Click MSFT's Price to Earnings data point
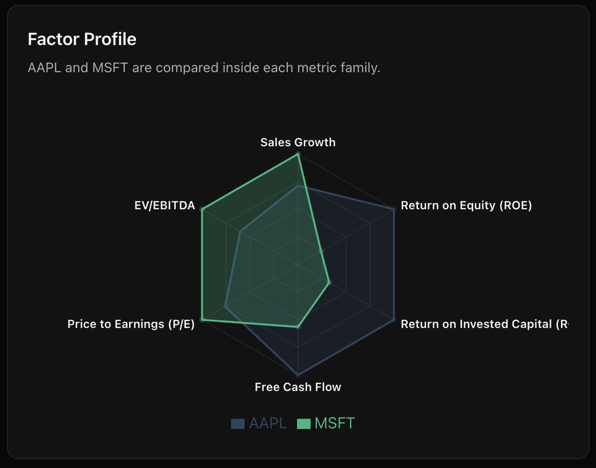This screenshot has width=596, height=468. click(202, 320)
